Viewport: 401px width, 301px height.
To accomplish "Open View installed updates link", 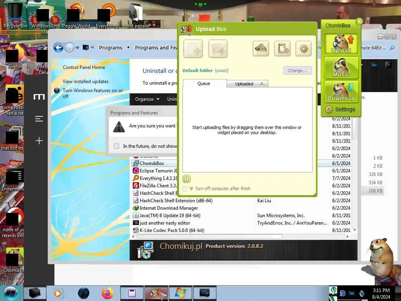I will 85,82.
